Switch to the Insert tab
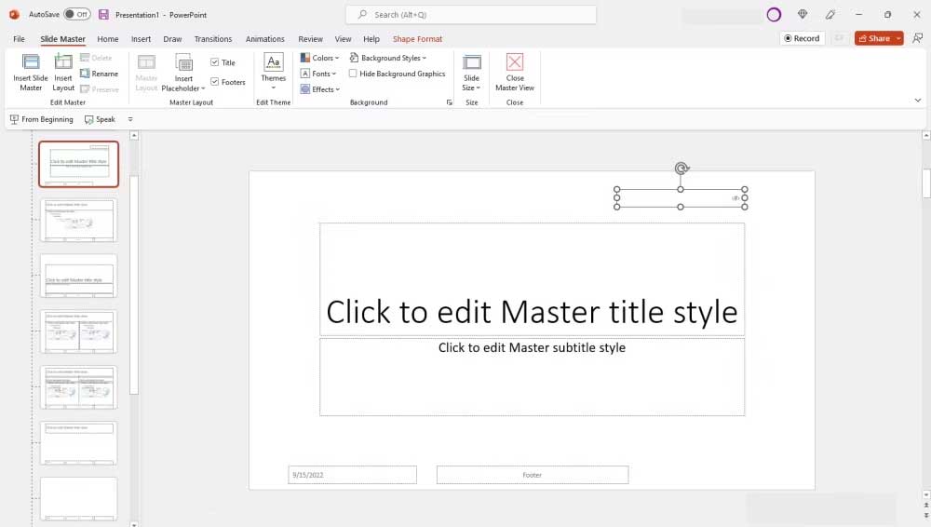931x527 pixels. (x=141, y=38)
